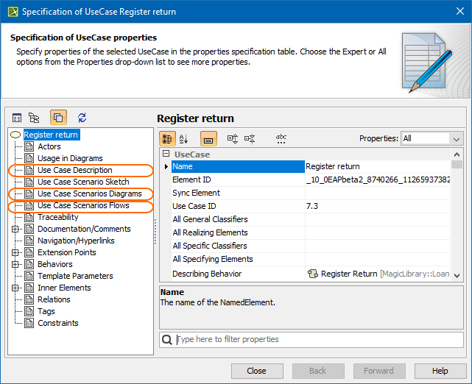Click the Use Case ID value 7.3

coord(312,206)
